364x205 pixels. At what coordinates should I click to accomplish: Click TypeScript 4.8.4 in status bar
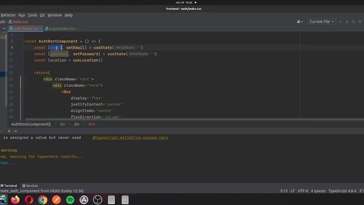[x=342, y=191]
